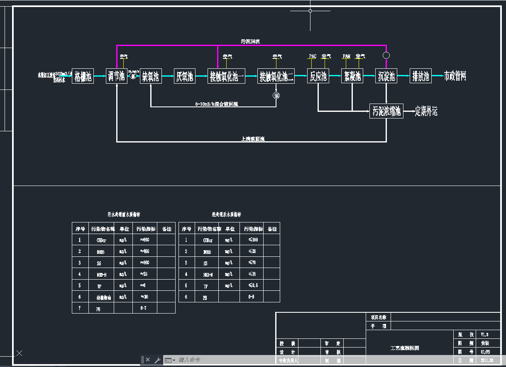Screen dimensions: 506x367
Task: Click the 2011.03 date value
Action: (487, 360)
